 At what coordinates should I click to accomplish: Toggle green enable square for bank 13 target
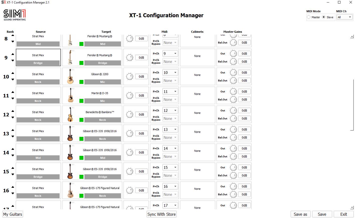click(81, 139)
